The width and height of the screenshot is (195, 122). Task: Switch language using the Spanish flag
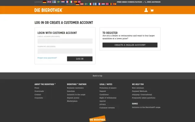75,2
